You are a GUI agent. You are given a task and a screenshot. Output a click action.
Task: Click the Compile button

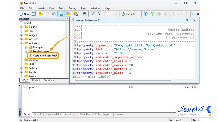pos(128,14)
